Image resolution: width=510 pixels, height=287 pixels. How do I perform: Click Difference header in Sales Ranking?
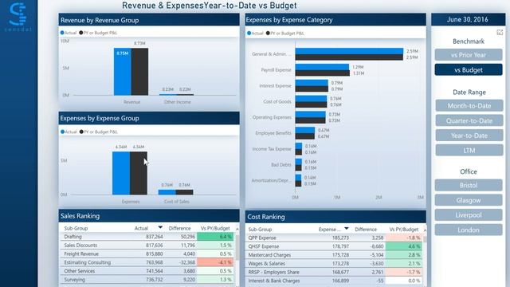179,229
